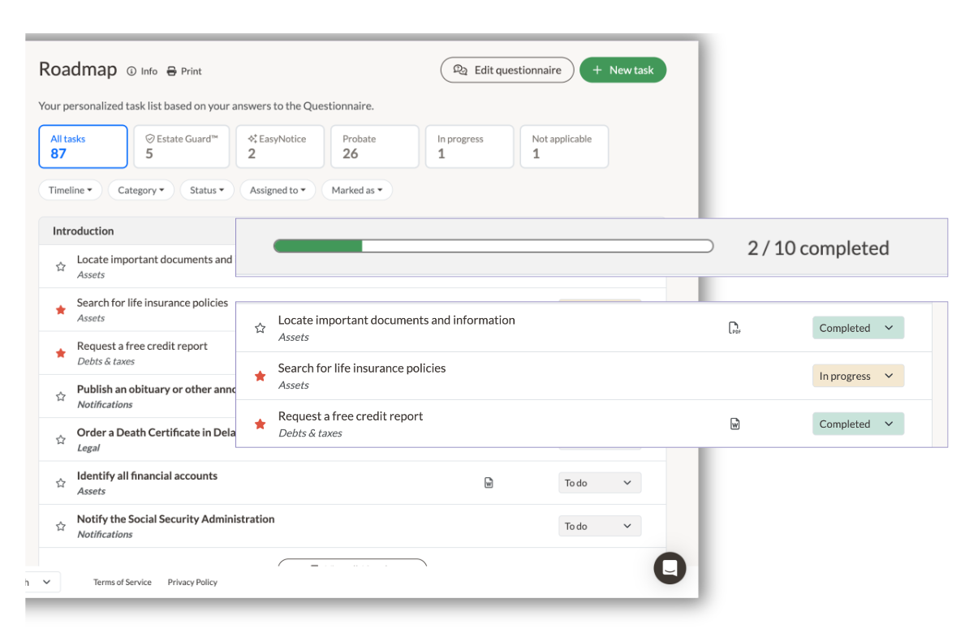This screenshot has width=965, height=633.
Task: Open Search for life insurance policies in overlay
Action: (x=362, y=368)
